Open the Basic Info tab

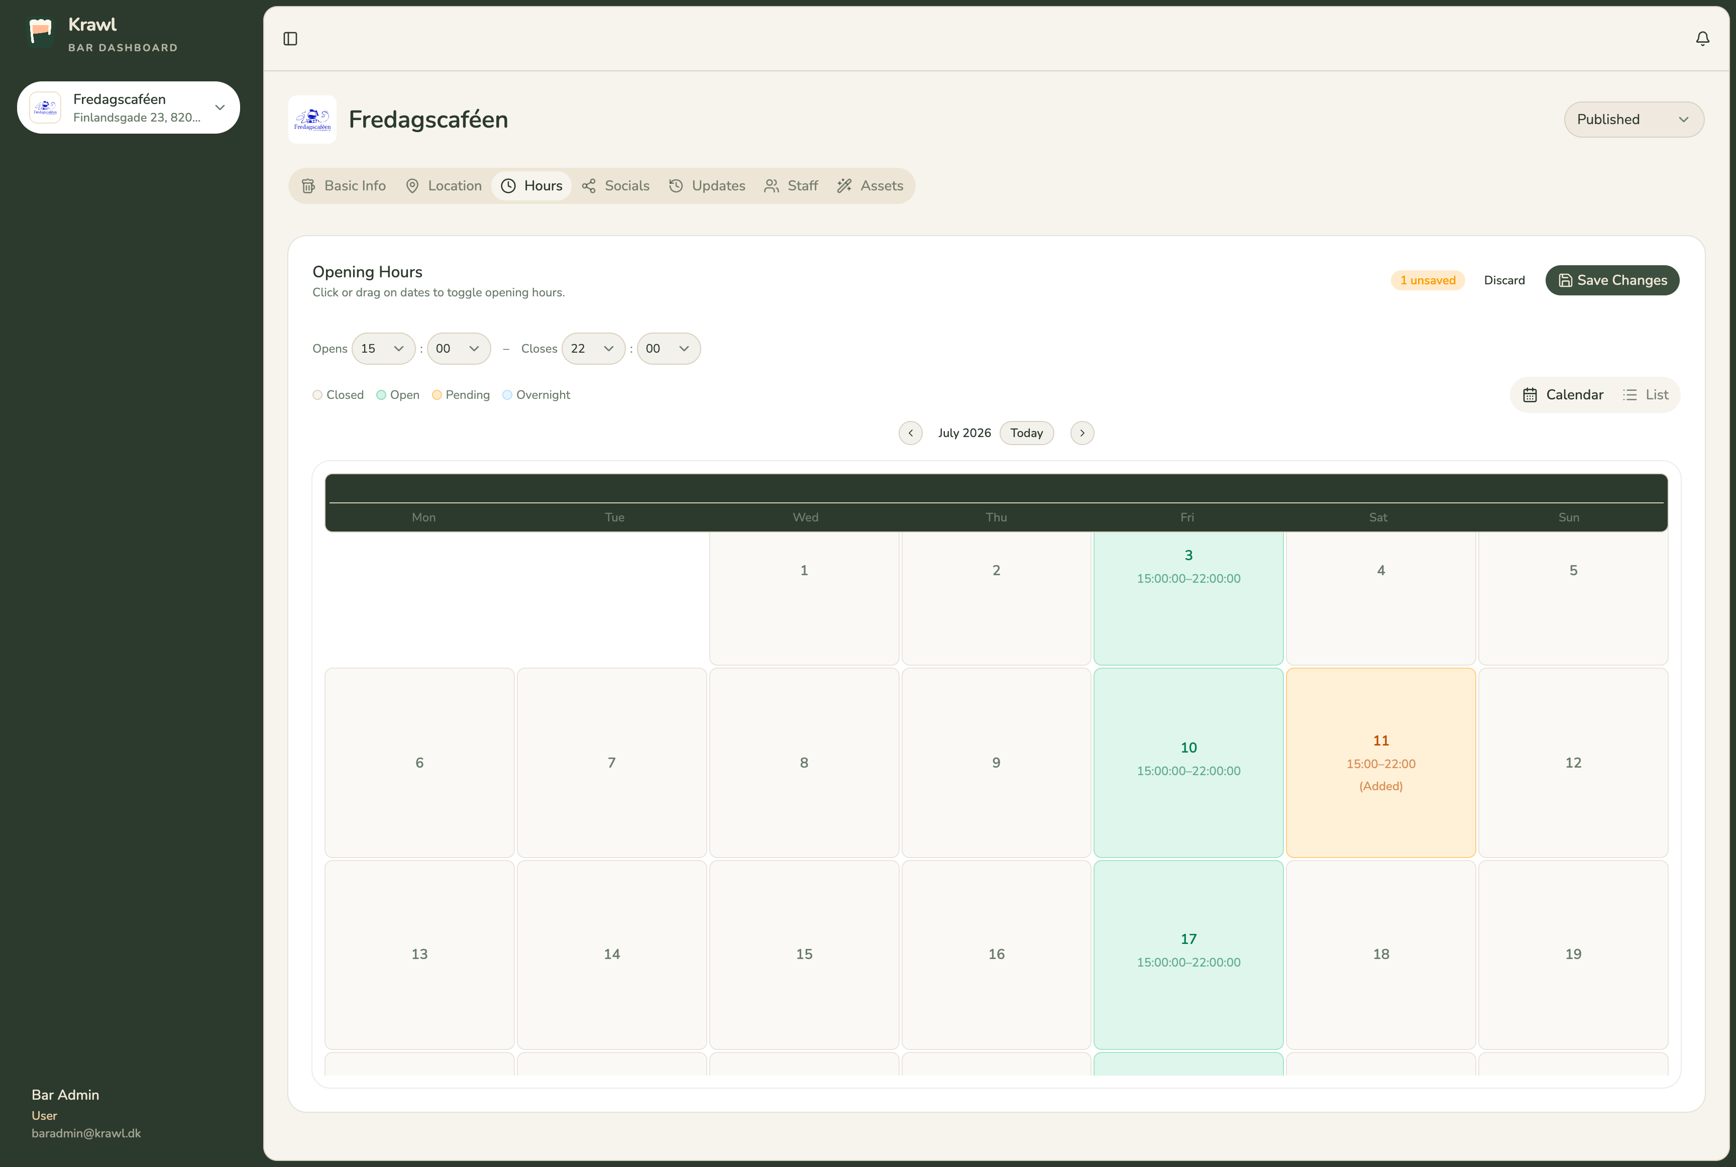tap(344, 186)
